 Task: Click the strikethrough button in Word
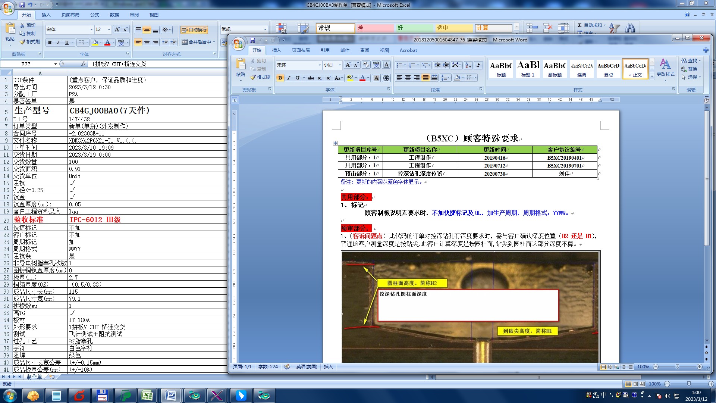coord(311,78)
